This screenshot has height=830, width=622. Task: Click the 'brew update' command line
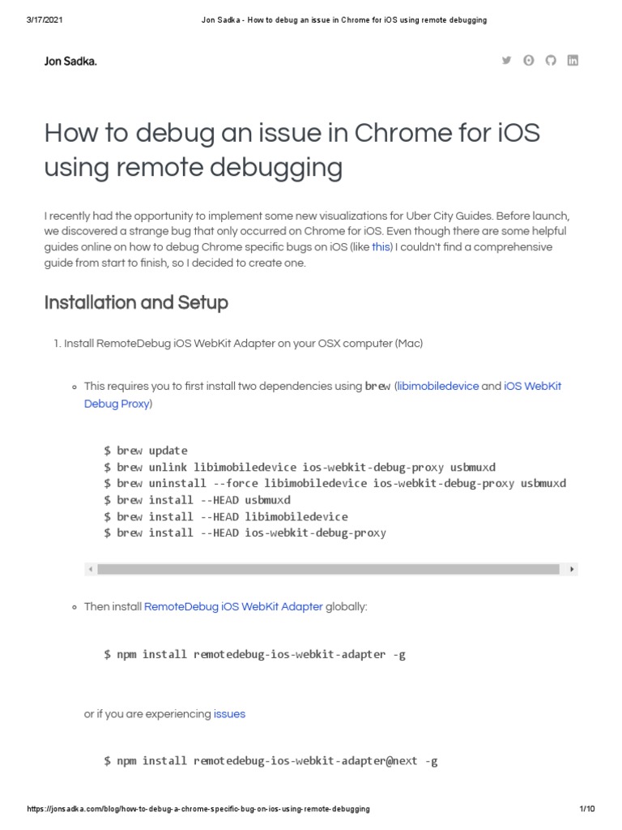pyautogui.click(x=146, y=451)
